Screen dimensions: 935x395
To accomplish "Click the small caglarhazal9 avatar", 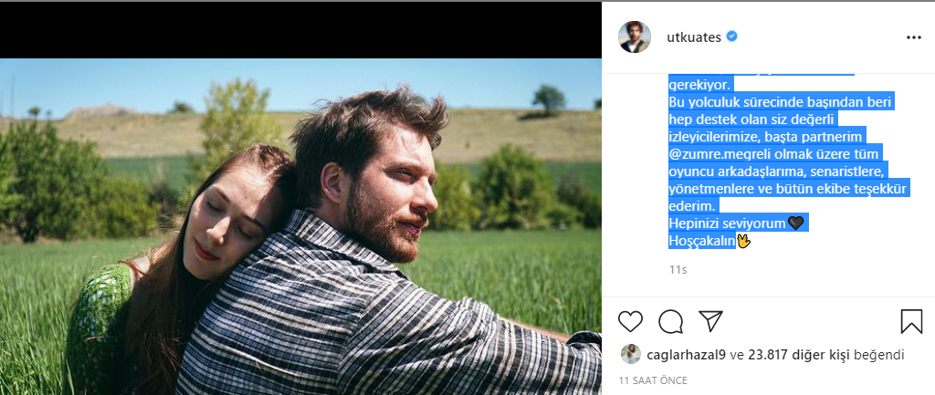I will point(630,354).
